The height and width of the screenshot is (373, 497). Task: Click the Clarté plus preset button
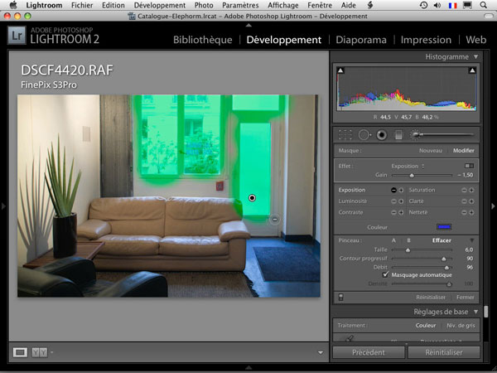(x=471, y=201)
